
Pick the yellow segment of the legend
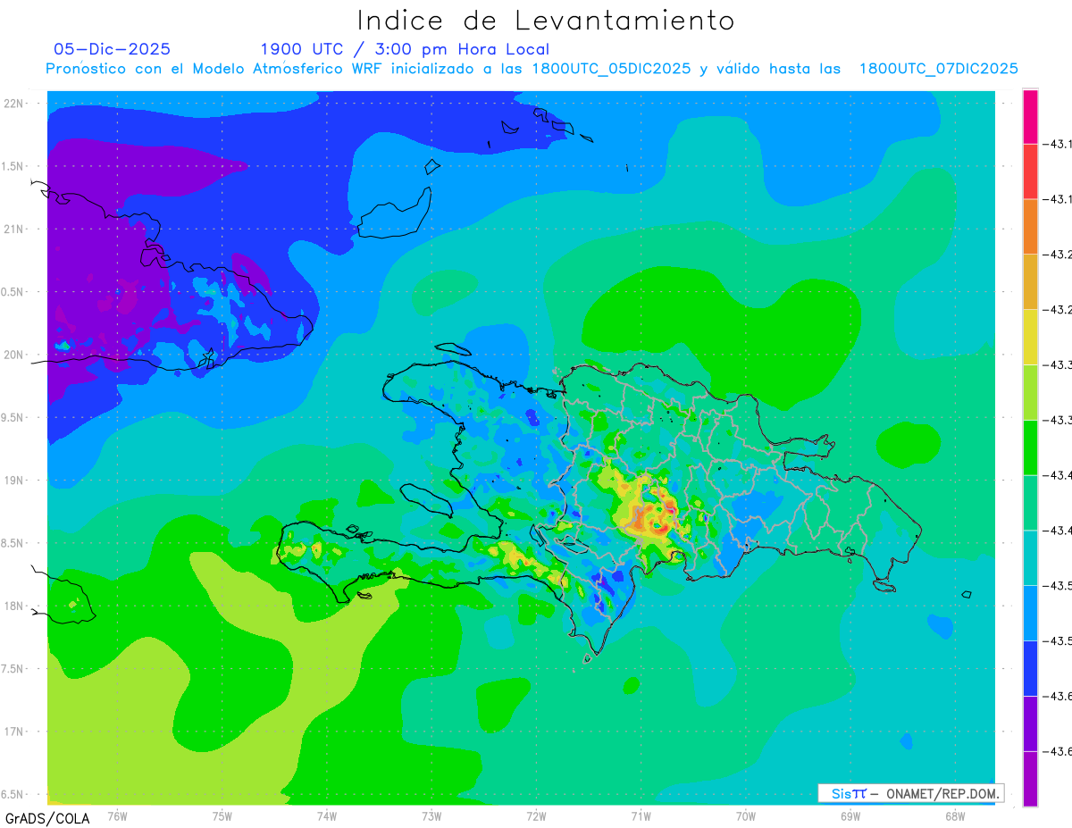pos(1030,338)
